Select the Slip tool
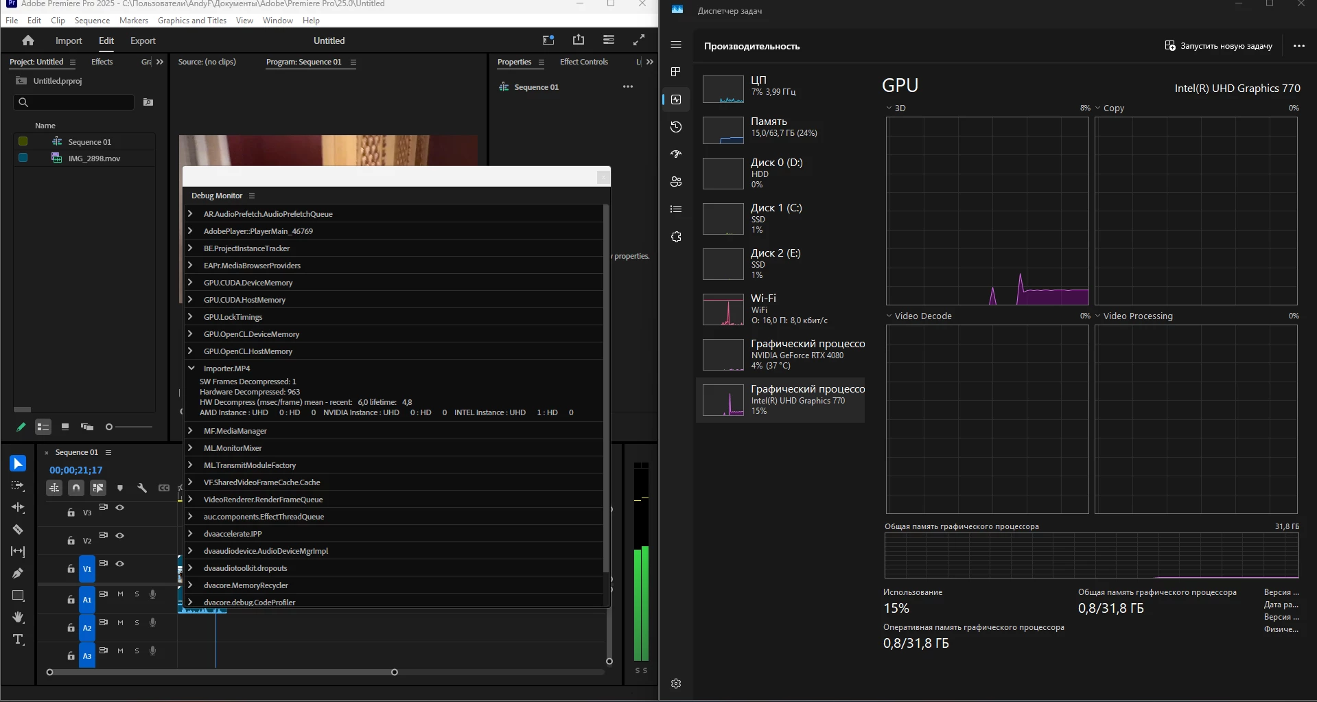Image resolution: width=1317 pixels, height=702 pixels. [x=18, y=552]
